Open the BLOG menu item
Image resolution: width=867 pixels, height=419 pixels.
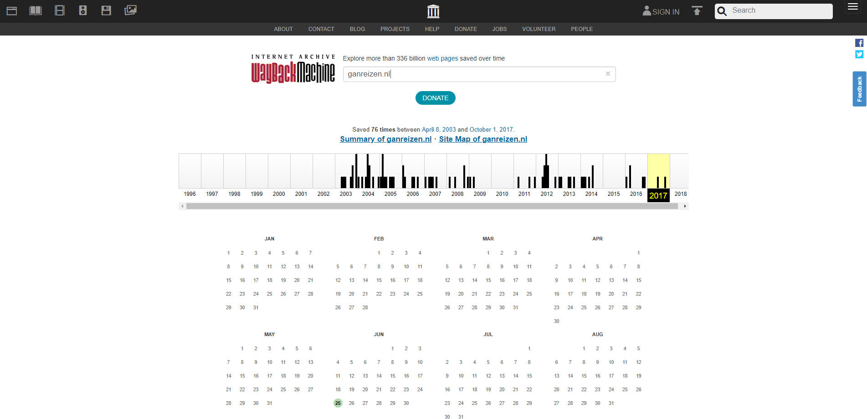[x=357, y=29]
